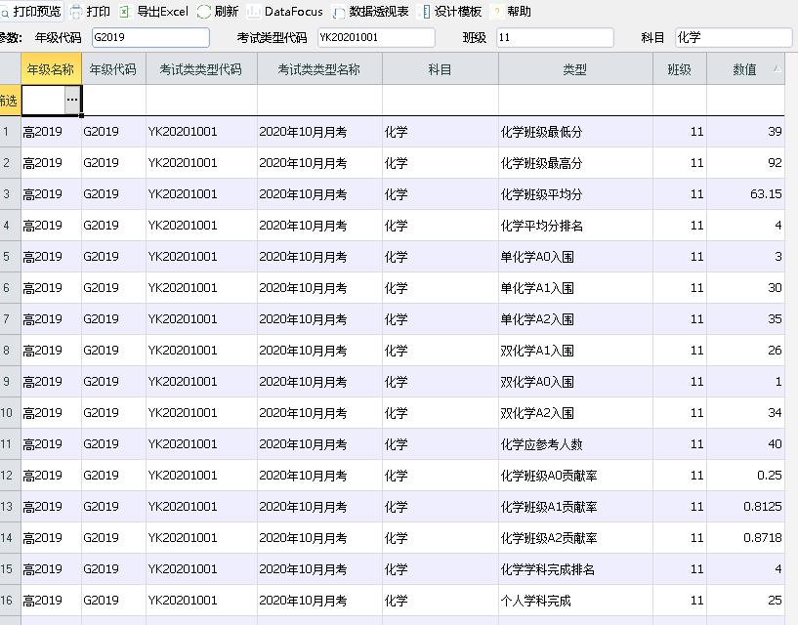Click the value 0.8125 in 数值 column
Screen dimensions: 798x625
pos(763,507)
